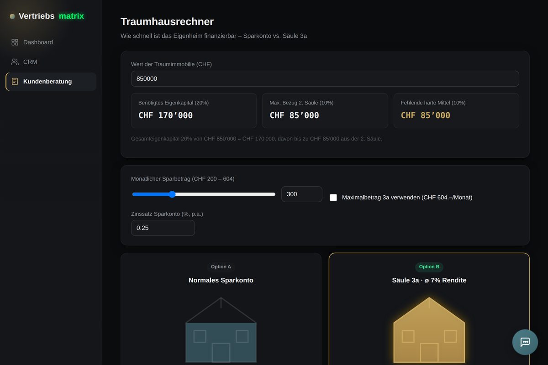548x365 pixels.
Task: Click the Säule 3a 7% Rendite heading
Action: (x=429, y=280)
